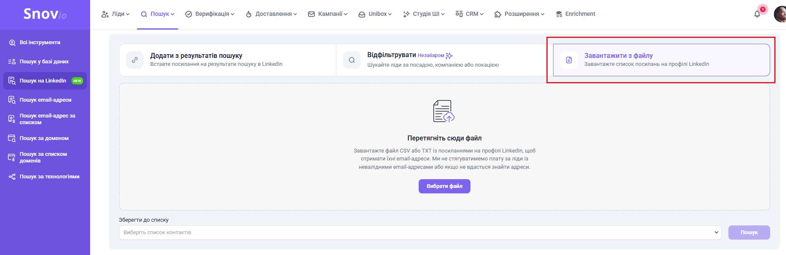Viewport: 786px width, 255px height.
Task: Open the Пошук top navigation item
Action: pyautogui.click(x=157, y=14)
